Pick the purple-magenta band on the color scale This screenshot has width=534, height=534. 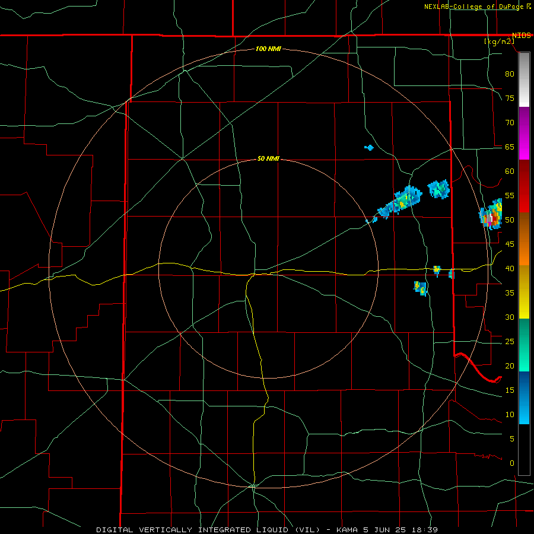click(x=524, y=133)
